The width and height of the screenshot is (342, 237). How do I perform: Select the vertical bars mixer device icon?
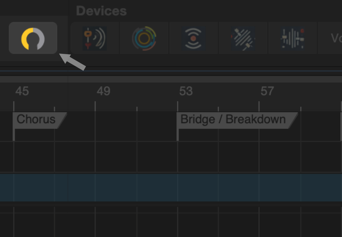point(293,38)
